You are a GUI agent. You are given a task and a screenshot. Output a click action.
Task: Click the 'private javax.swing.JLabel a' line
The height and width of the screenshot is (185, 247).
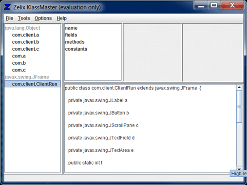pyautogui.click(x=97, y=100)
